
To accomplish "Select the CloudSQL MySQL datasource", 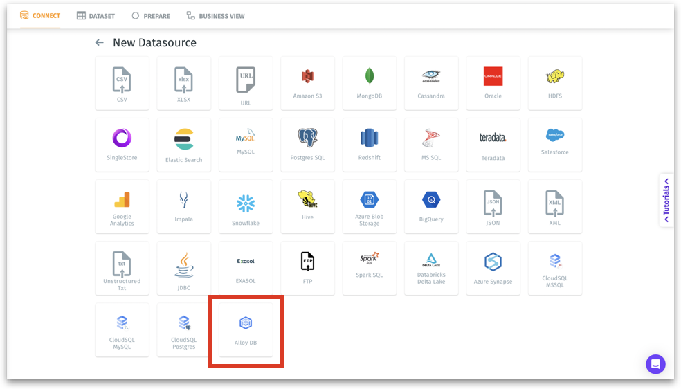I will tap(122, 330).
